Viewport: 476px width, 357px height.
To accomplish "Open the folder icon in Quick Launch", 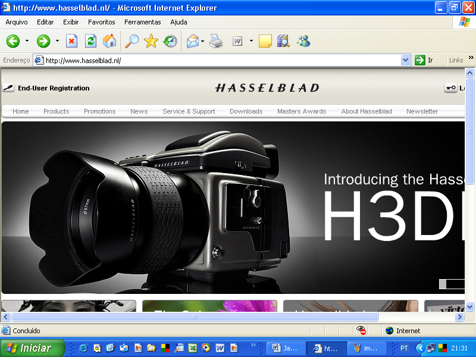I will (151, 348).
